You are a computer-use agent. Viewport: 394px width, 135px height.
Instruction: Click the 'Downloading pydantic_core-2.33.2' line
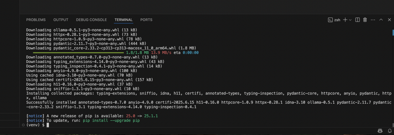click(x=111, y=48)
